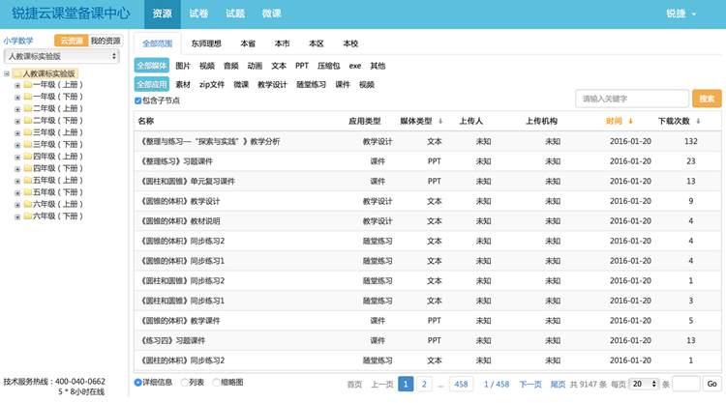Click the 一年级（上册）folder icon
Viewport: 726px width, 403px height.
coord(27,85)
